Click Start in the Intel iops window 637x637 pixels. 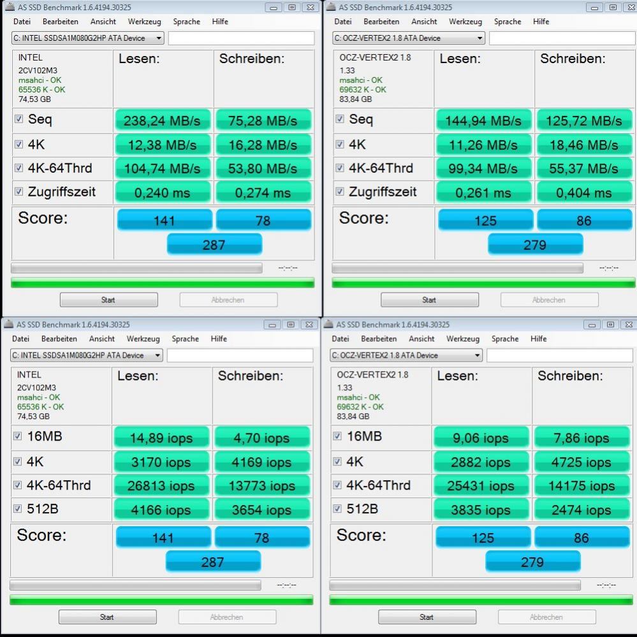[108, 617]
